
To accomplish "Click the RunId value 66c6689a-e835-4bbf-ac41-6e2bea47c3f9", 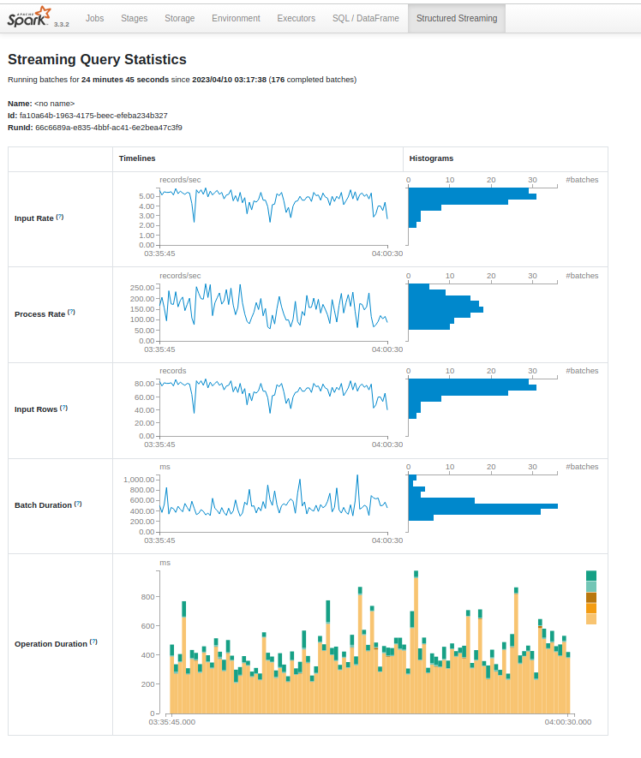I will [109, 128].
